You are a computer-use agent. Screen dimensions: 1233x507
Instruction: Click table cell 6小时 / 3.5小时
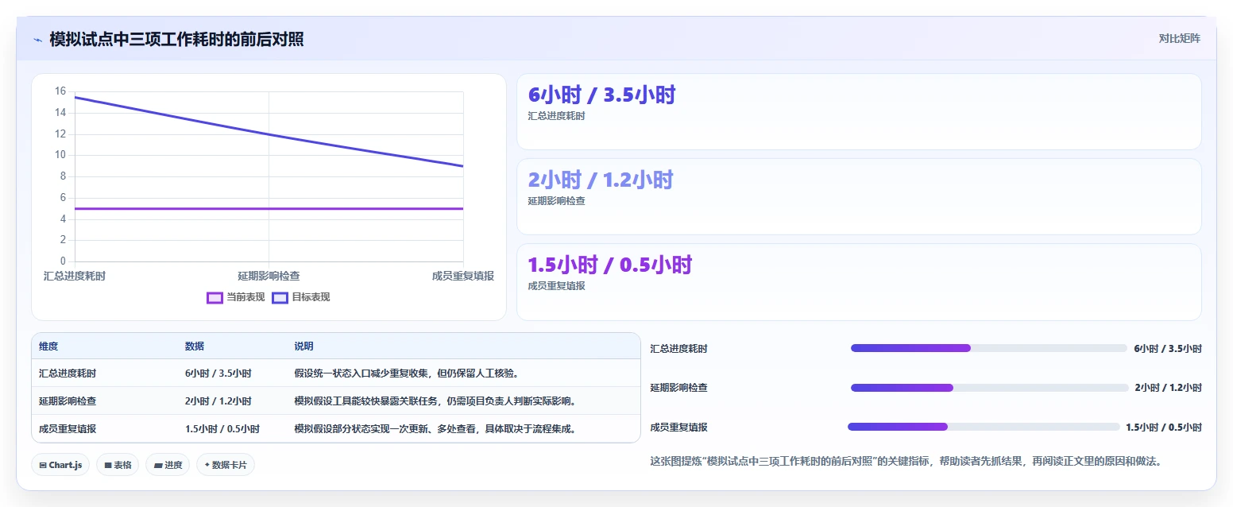pos(218,373)
